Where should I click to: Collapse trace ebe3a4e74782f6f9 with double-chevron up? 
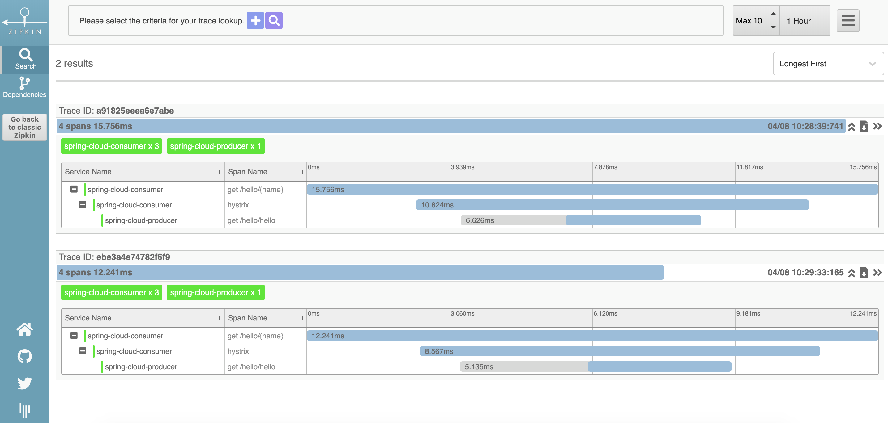coord(852,273)
